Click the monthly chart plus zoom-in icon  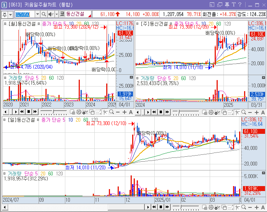point(125,112)
